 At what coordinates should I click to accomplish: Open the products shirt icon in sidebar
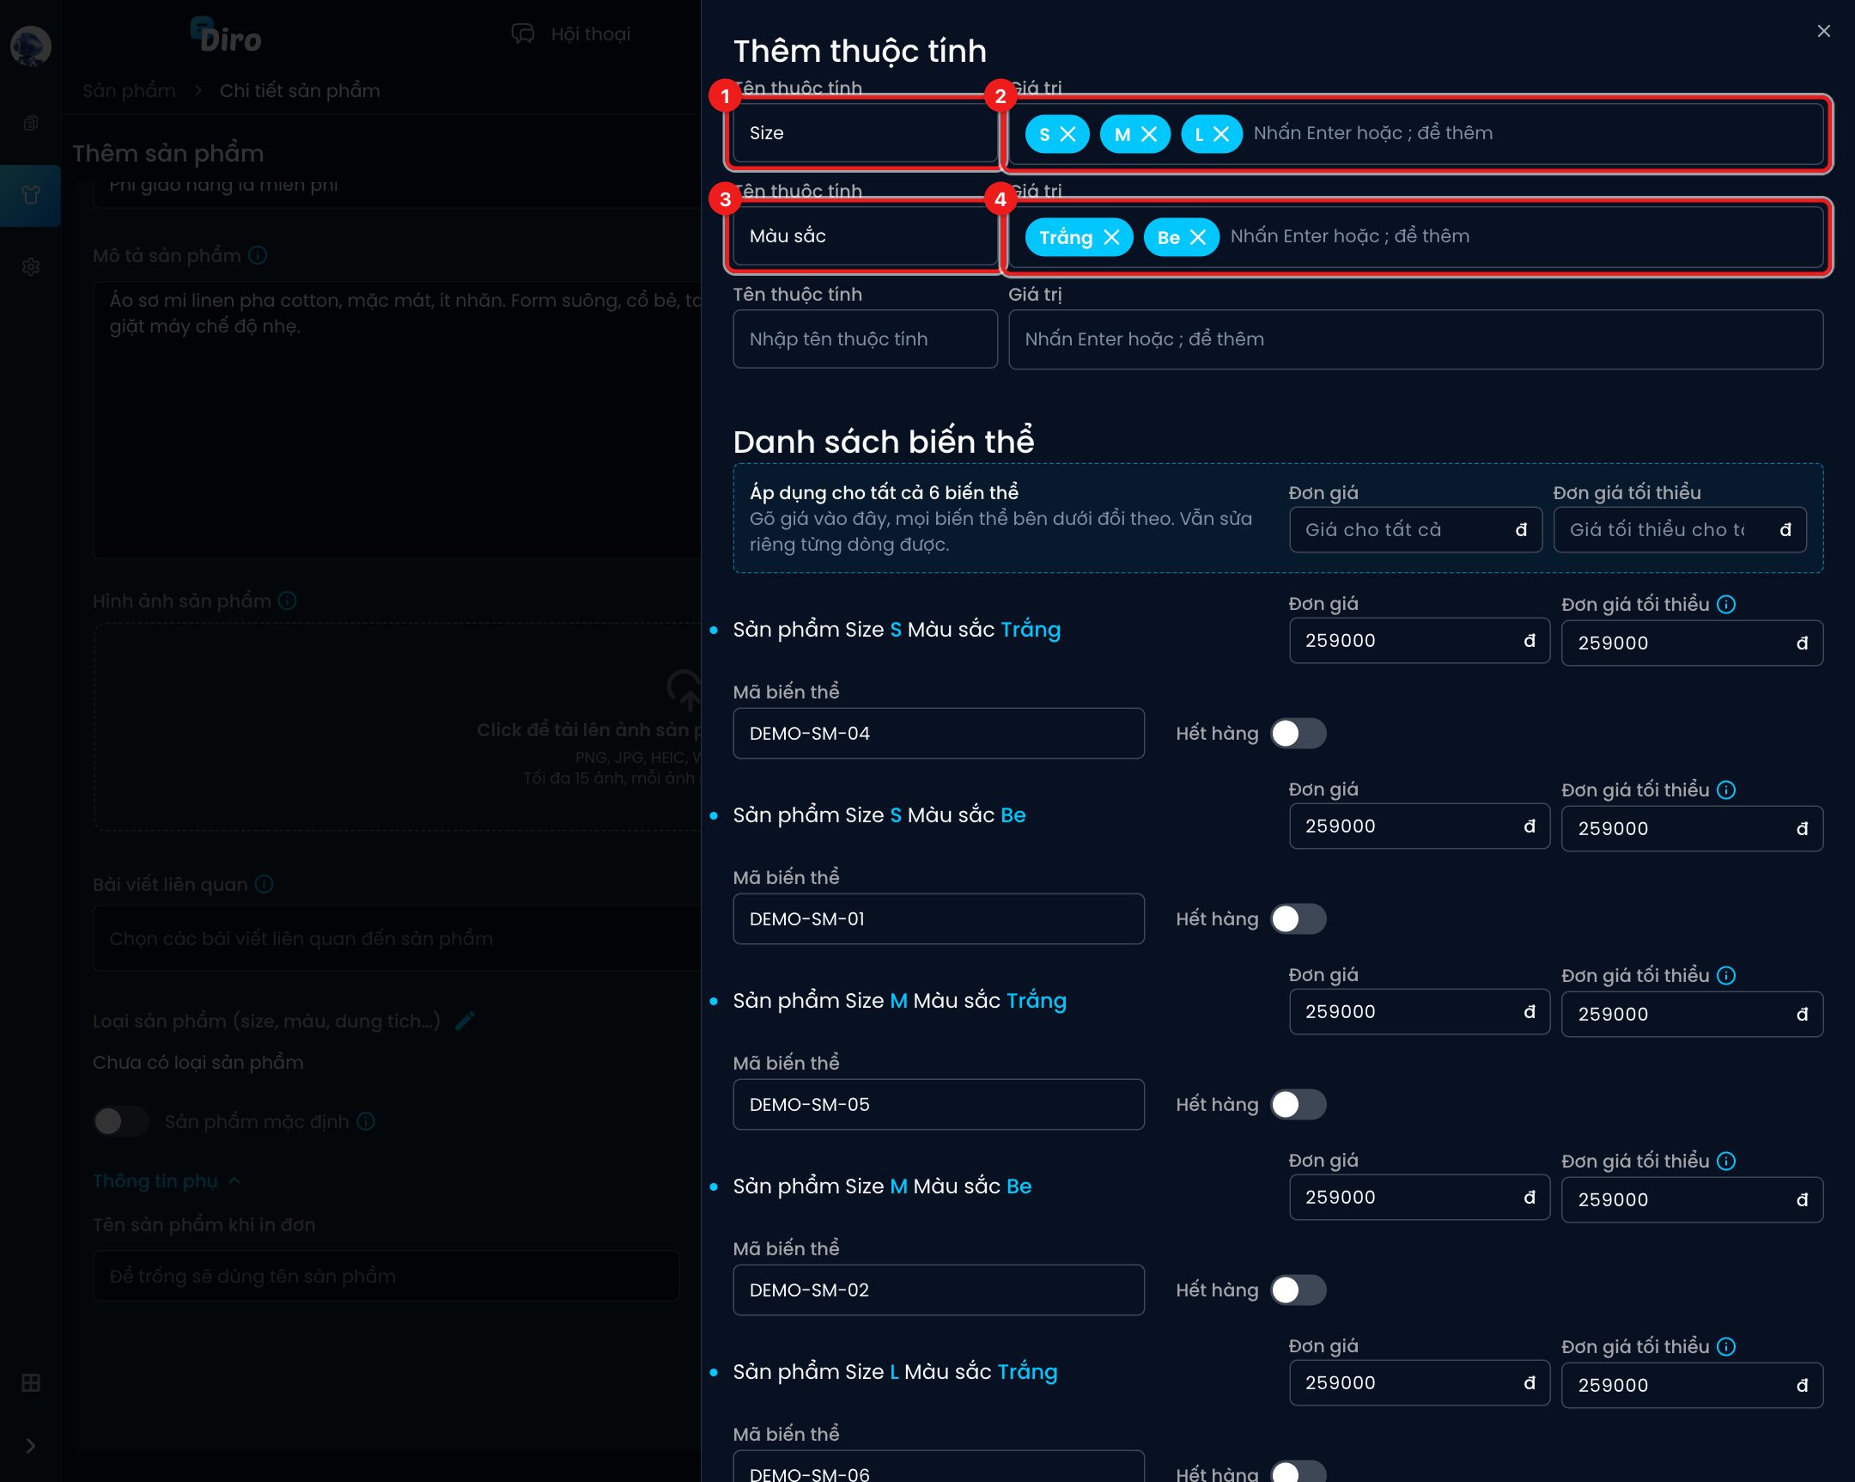31,195
